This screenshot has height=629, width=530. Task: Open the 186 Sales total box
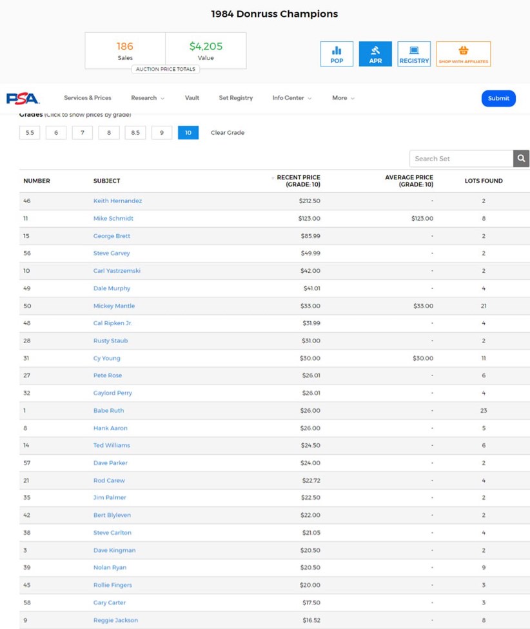(125, 51)
